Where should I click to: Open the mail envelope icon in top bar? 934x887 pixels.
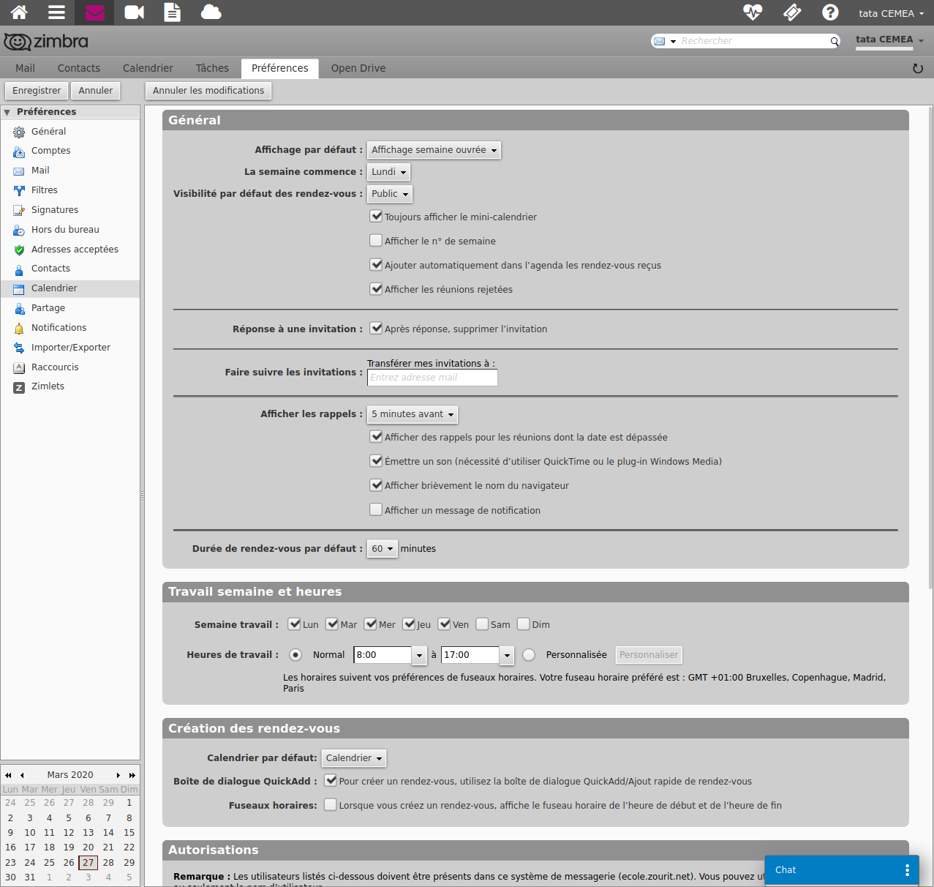point(95,12)
